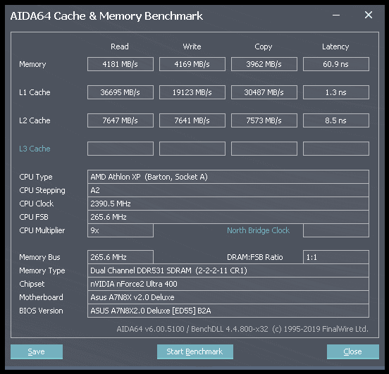
Task: Select L2 Cache Copy 7573 MB/s
Action: pos(264,120)
